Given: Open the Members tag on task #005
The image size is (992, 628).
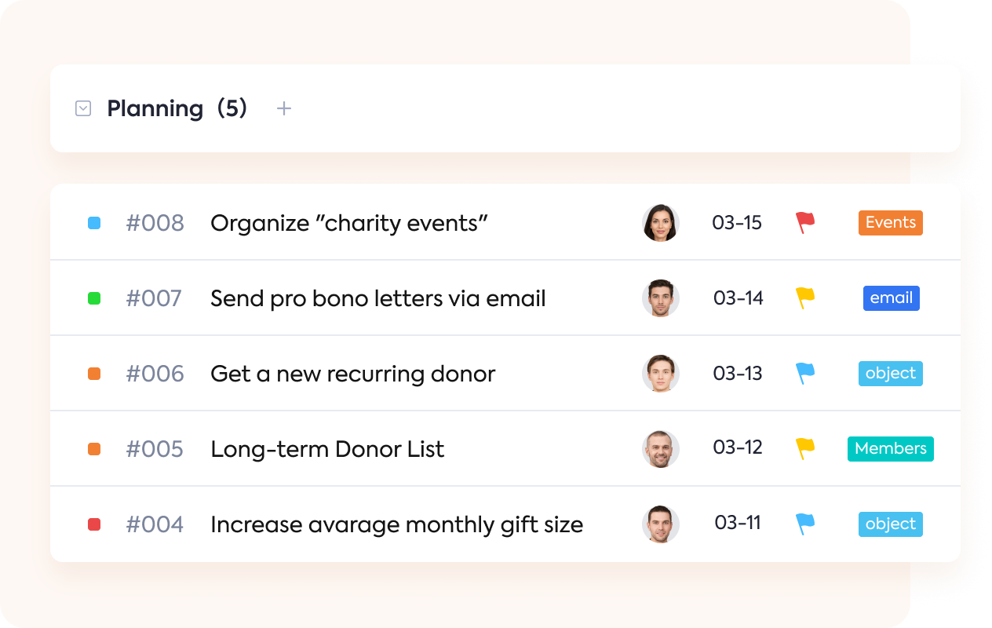Looking at the screenshot, I should coord(891,449).
